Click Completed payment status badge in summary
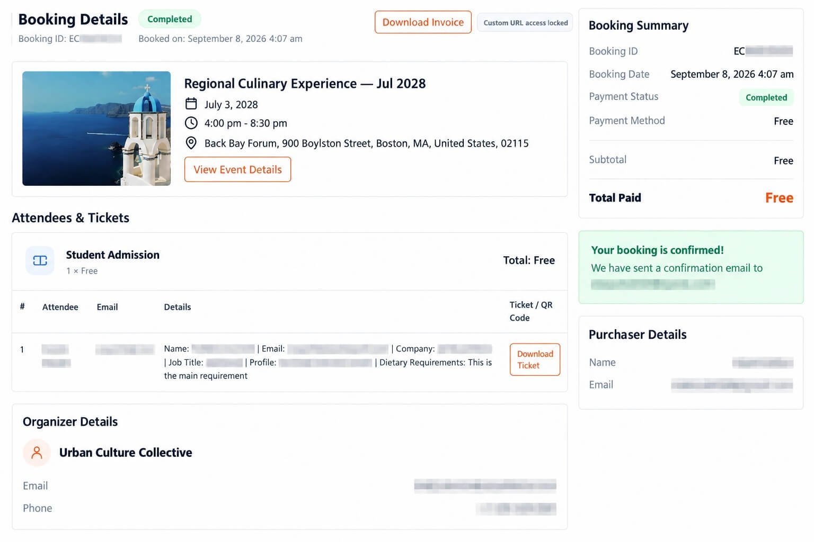The image size is (814, 542). (766, 97)
